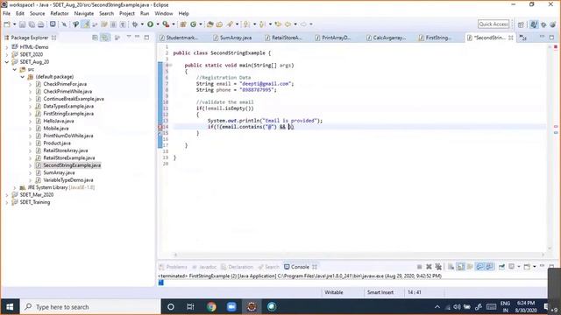Screen dimensions: 561x315
Task: Run the program with green play icon
Action: 150,24
